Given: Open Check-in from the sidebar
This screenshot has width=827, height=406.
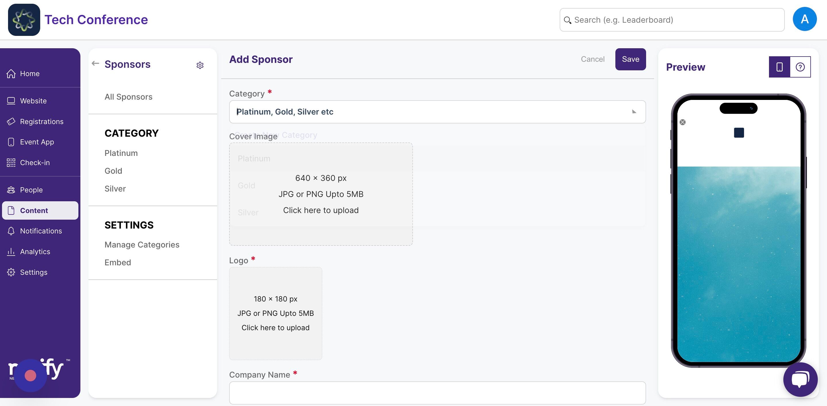Looking at the screenshot, I should coord(35,163).
